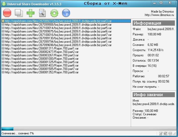Image resolution: width=178 pixels, height=137 pixels.
Task: Click status icon beside Rajon.700.part8.rar
Action: coord(3,72)
